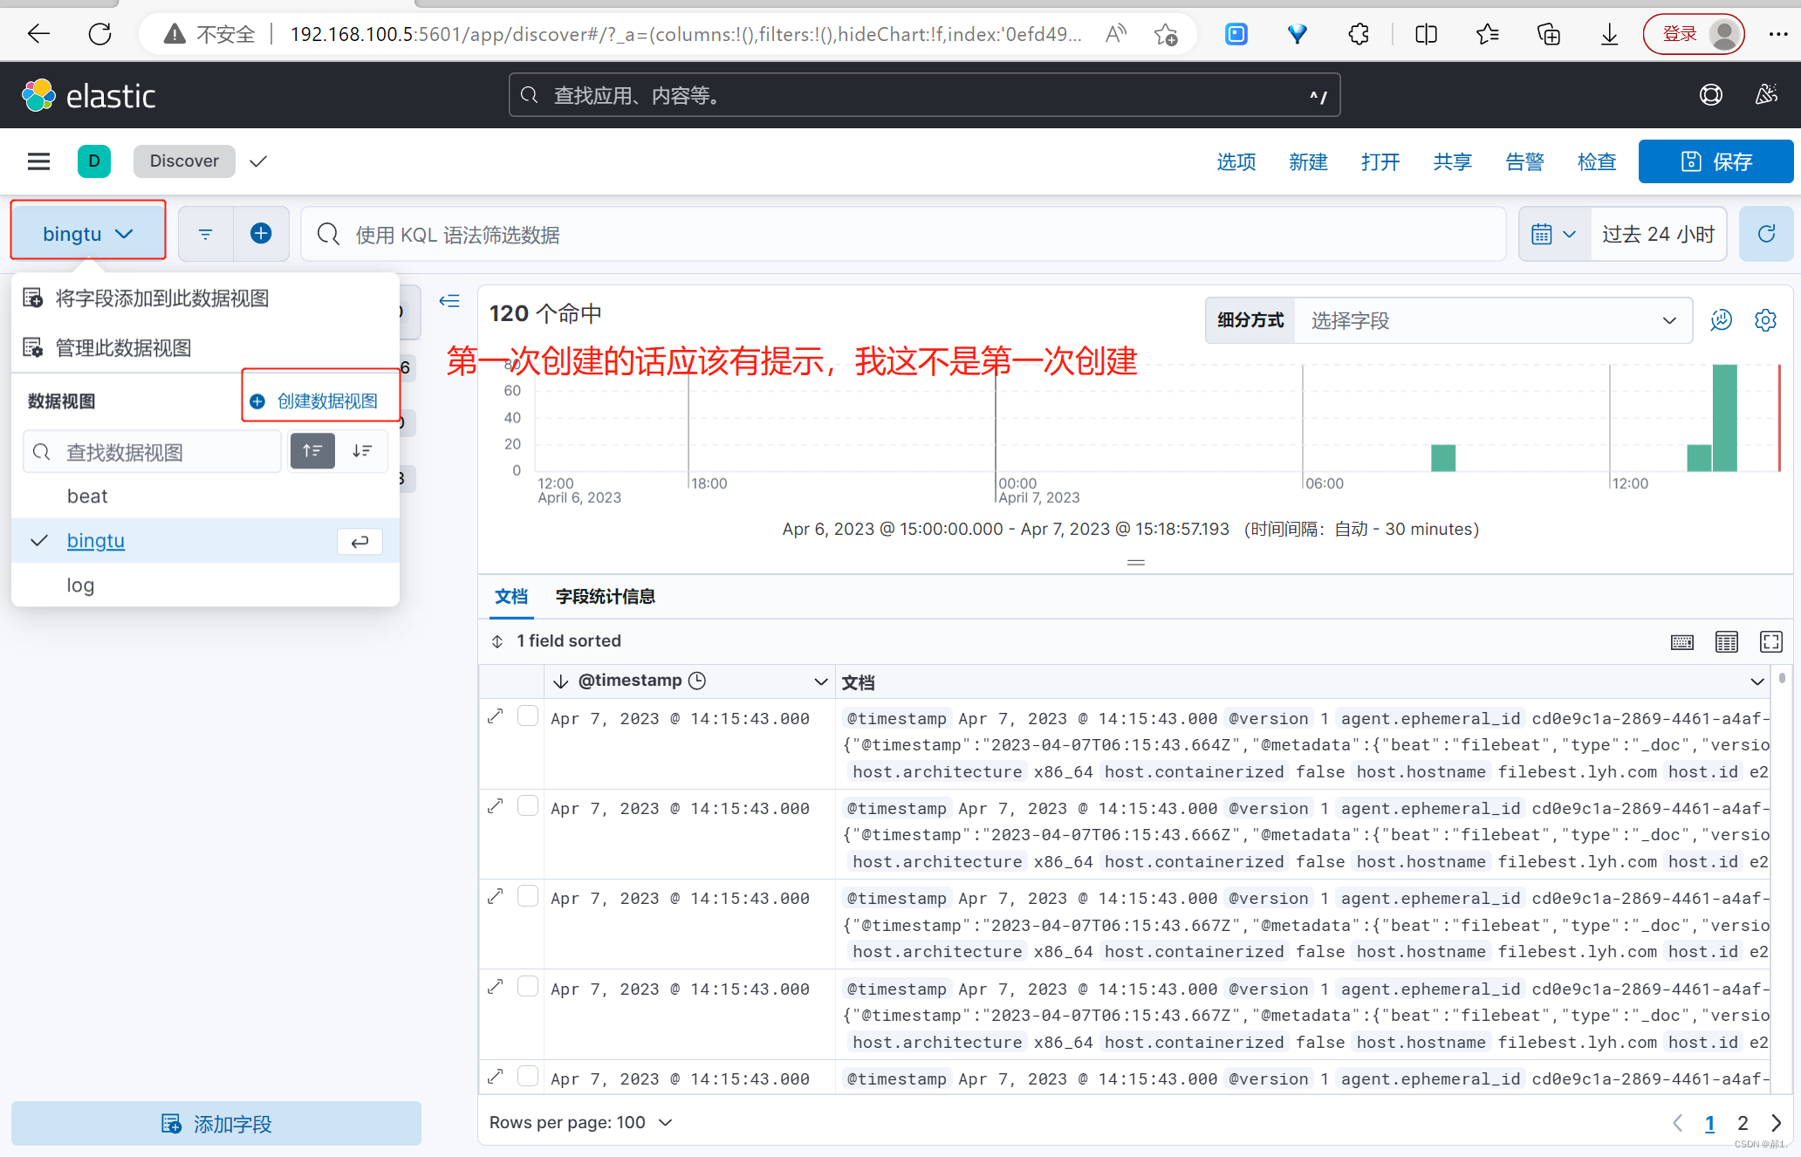Switch to Field statistics tab

[x=606, y=597]
